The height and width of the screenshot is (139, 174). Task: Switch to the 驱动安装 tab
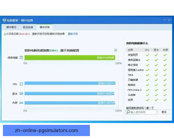click(x=28, y=27)
